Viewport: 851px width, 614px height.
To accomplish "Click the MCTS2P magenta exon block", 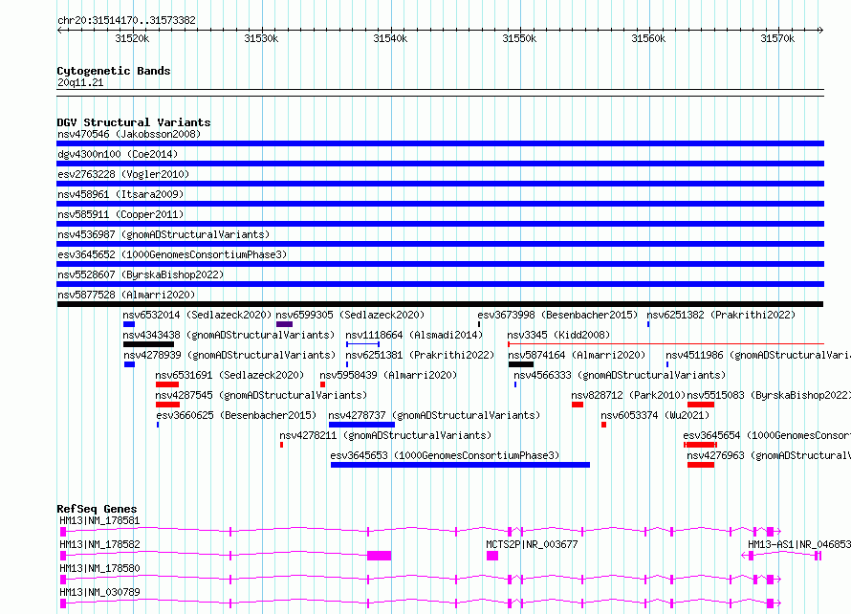I will pyautogui.click(x=492, y=556).
